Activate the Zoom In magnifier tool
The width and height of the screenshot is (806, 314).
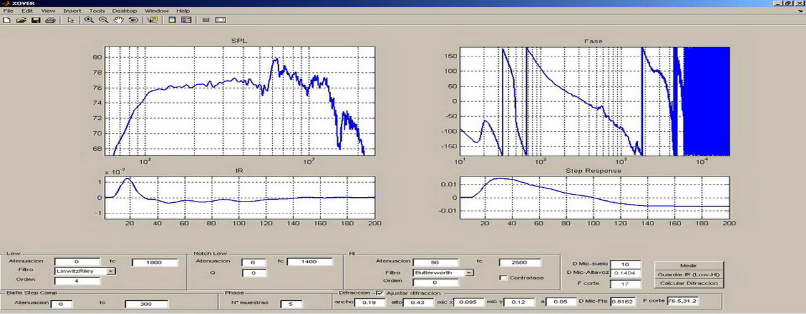pyautogui.click(x=89, y=20)
